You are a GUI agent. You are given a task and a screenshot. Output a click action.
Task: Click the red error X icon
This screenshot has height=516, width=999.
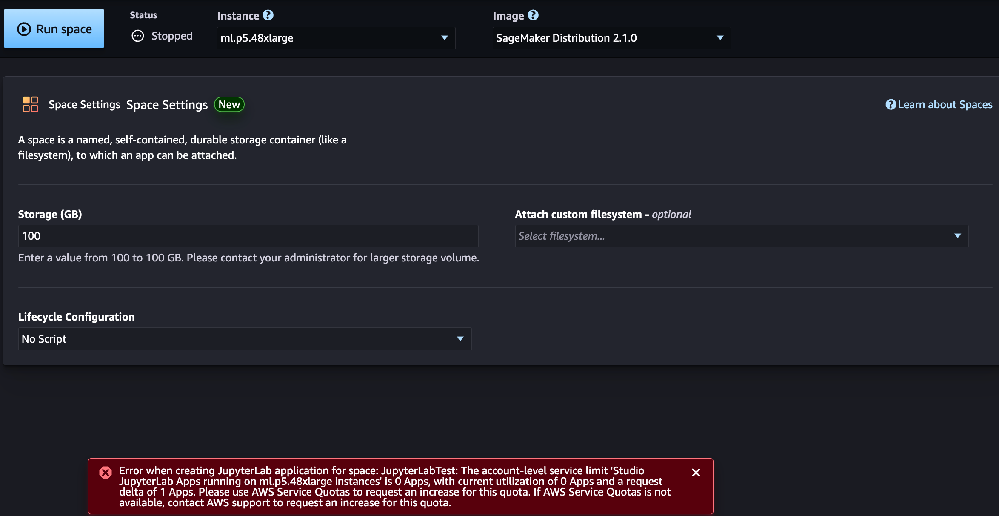coord(106,473)
